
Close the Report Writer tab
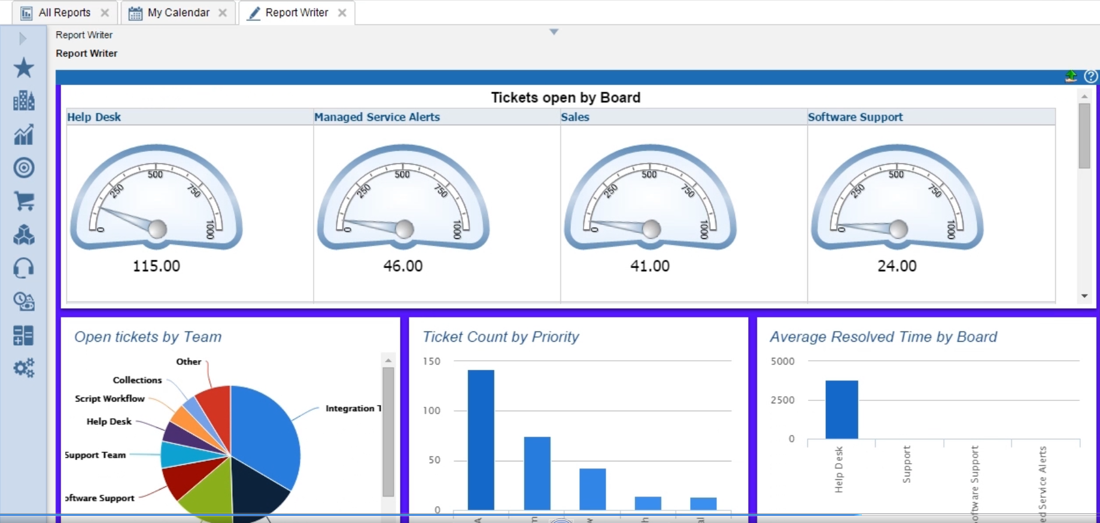coord(342,13)
